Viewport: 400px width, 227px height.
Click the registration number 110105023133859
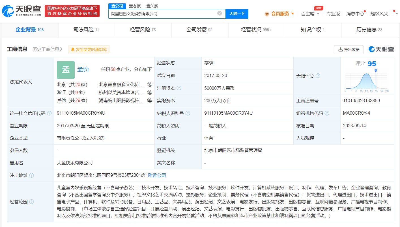coord(361,101)
